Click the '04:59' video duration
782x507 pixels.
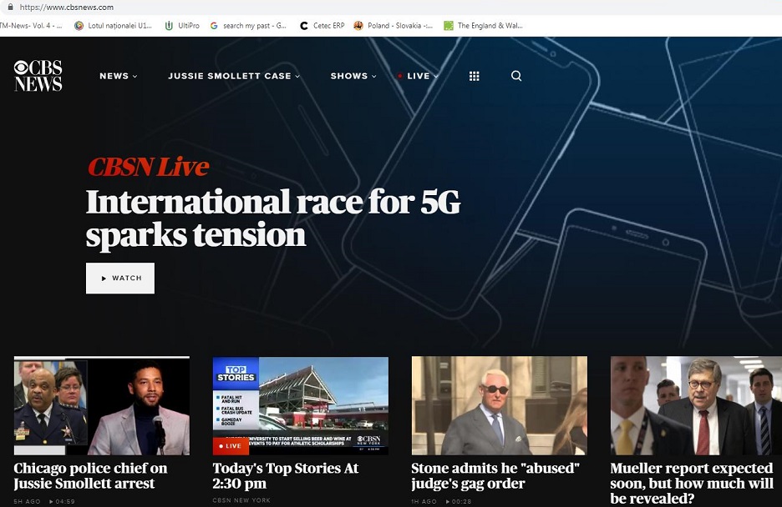(x=62, y=501)
